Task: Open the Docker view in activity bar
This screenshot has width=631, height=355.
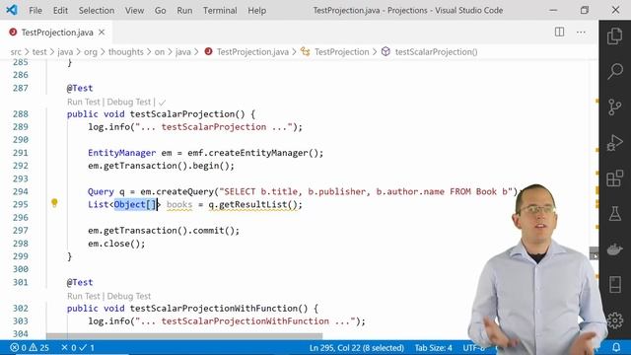Action: [x=614, y=249]
